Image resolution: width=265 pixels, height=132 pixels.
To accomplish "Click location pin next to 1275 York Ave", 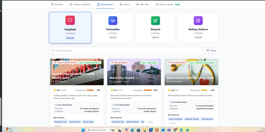I will pyautogui.click(x=168, y=81).
